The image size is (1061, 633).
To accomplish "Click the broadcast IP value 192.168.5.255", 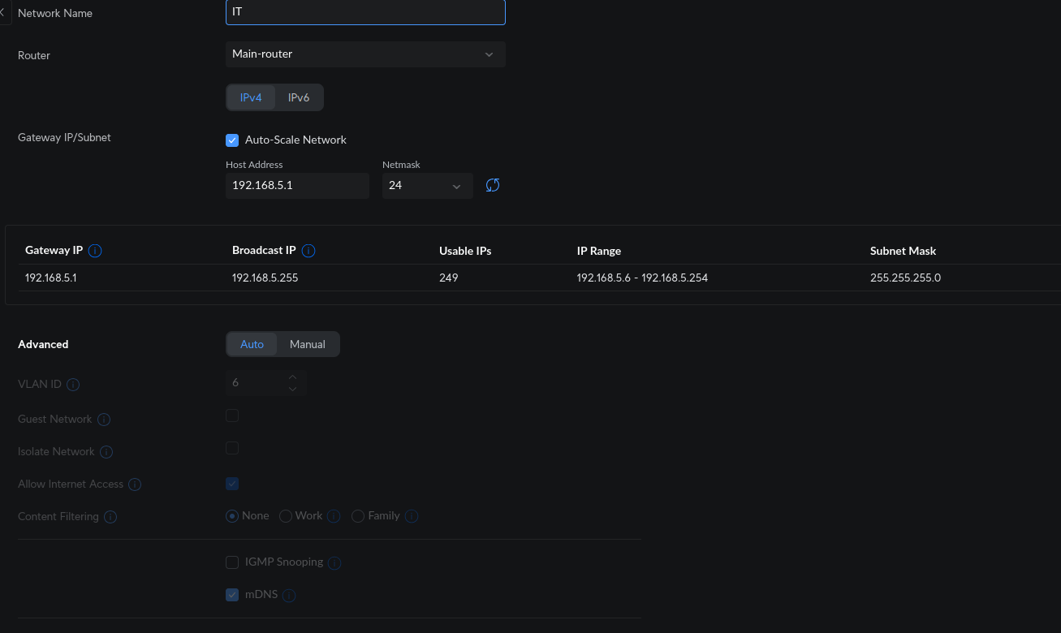I will point(265,278).
